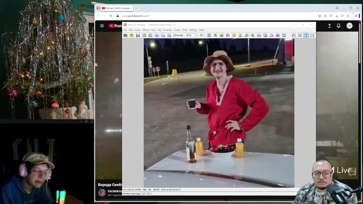Open the YouTube account avatar menu
The image size is (363, 204).
click(x=349, y=26)
